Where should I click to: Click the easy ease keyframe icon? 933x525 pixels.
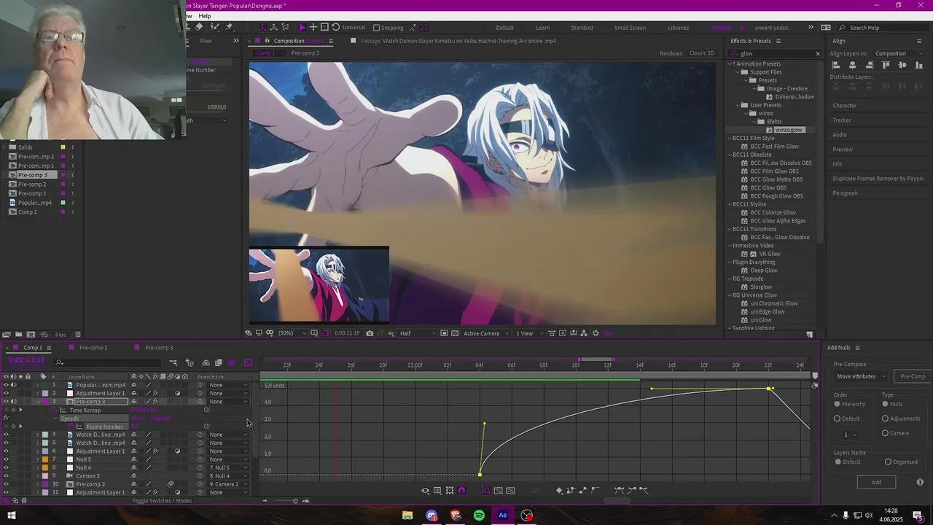620,491
